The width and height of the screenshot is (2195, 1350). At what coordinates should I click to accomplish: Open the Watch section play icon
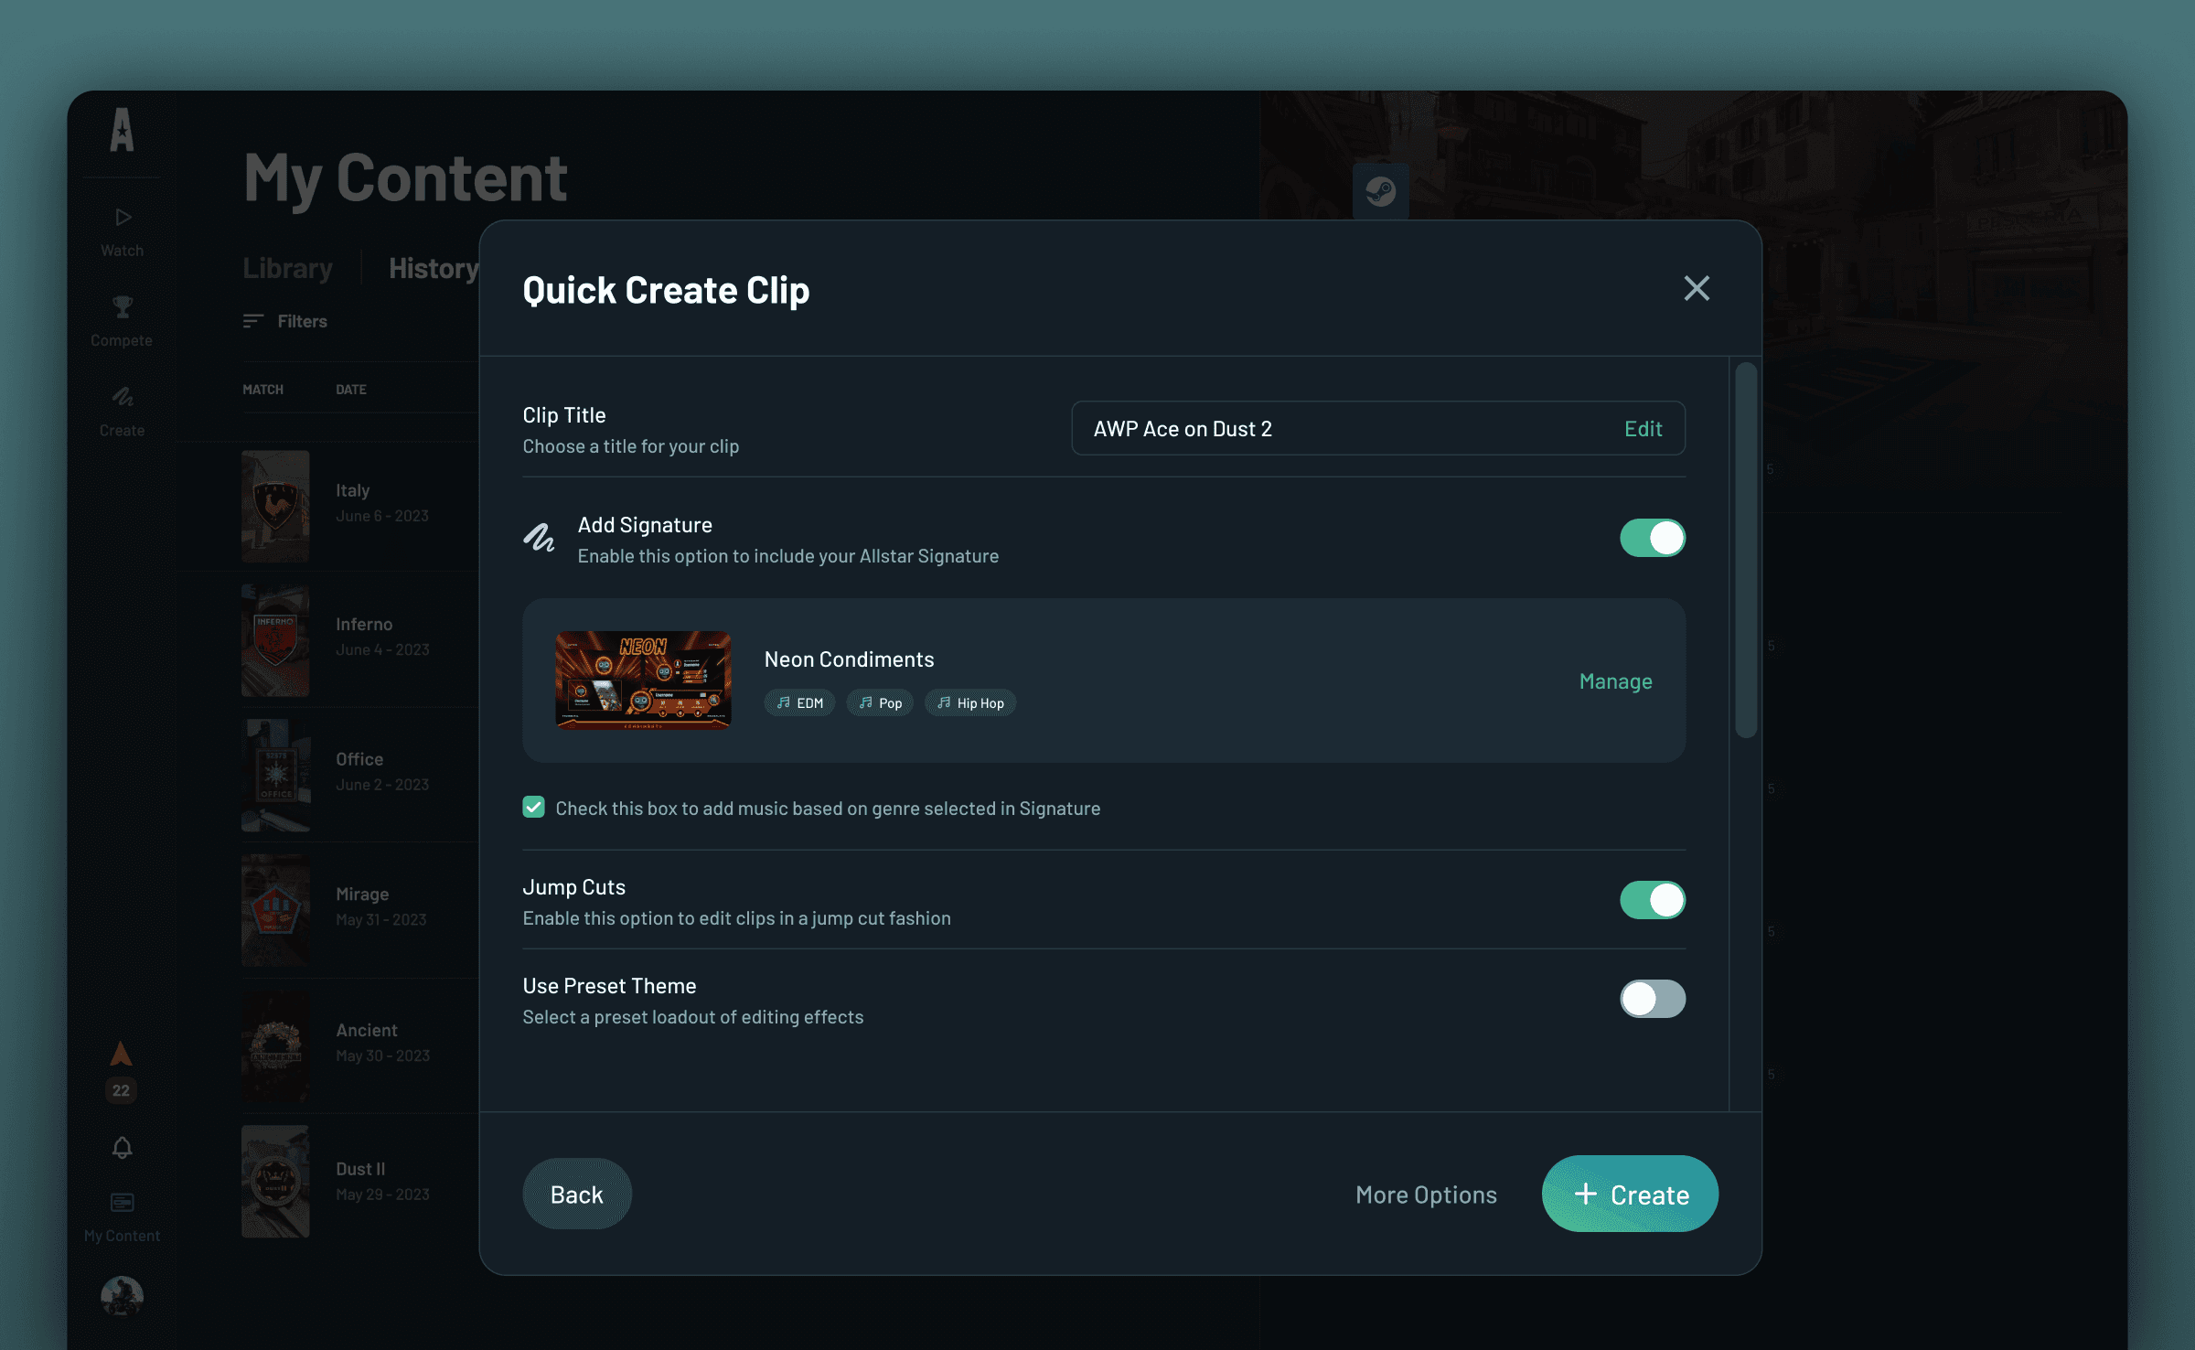pyautogui.click(x=123, y=217)
